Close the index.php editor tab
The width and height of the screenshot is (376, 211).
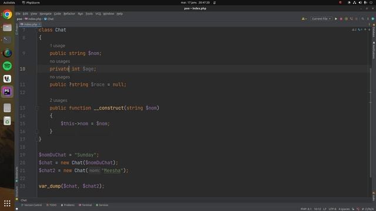[x=39, y=24]
